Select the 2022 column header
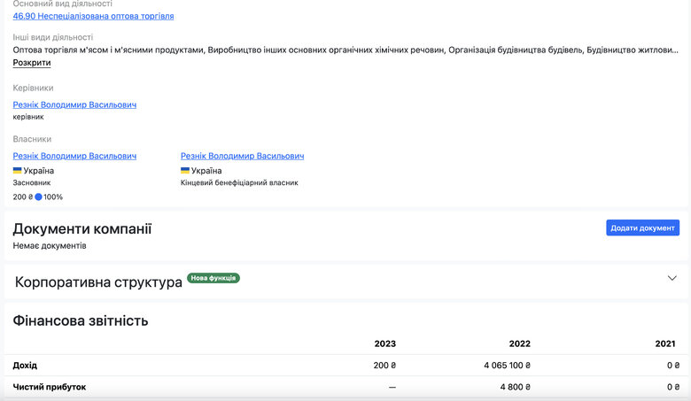The height and width of the screenshot is (401, 691). click(x=519, y=343)
